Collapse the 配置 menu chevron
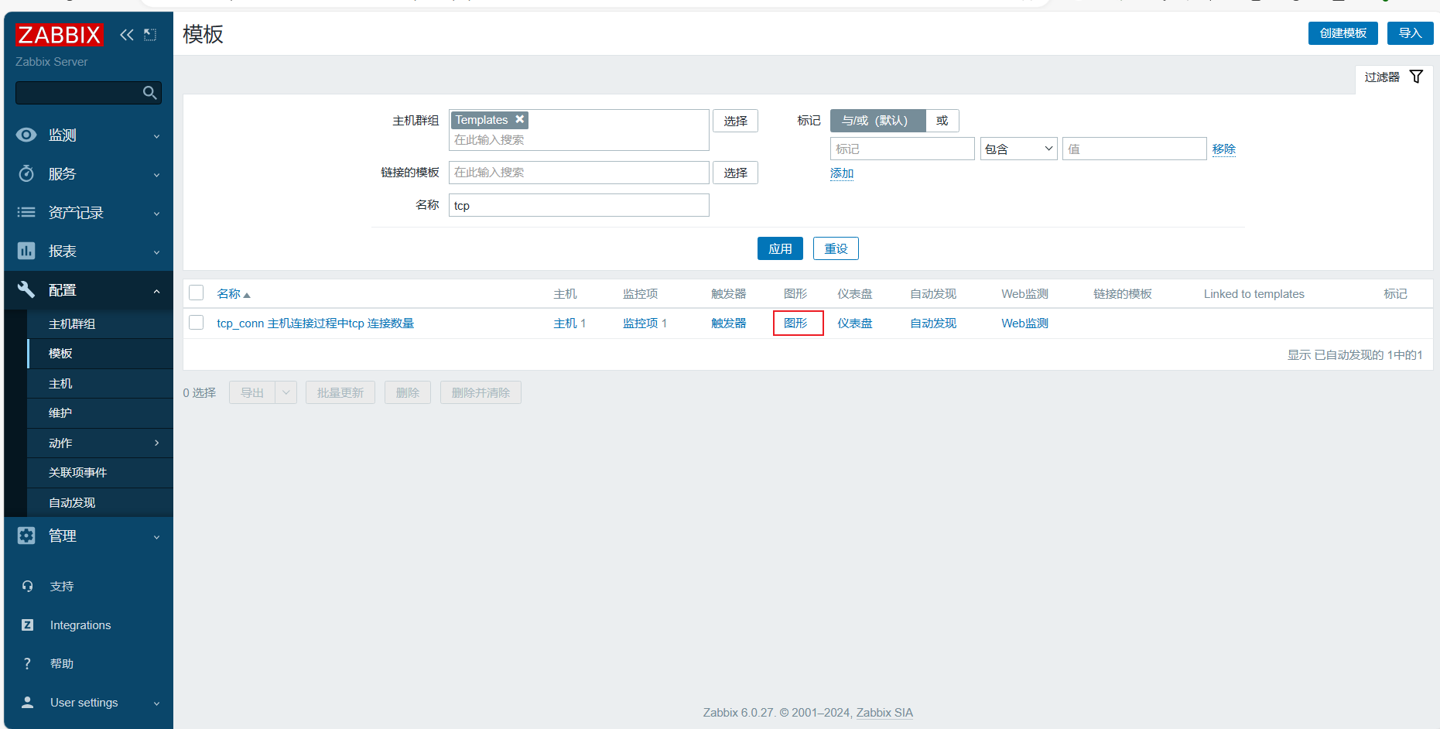The height and width of the screenshot is (729, 1440). (x=157, y=291)
